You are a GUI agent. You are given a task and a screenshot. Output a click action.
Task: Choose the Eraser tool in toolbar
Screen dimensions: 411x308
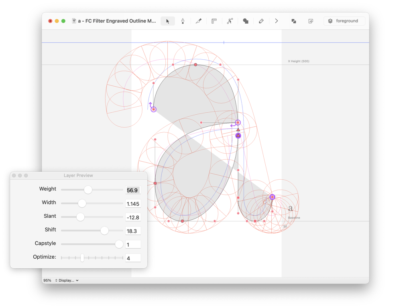coord(261,21)
